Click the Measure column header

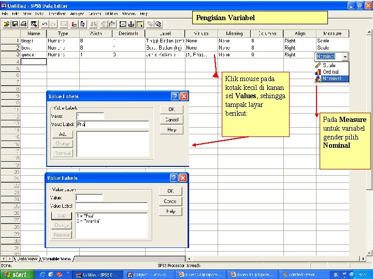[x=332, y=34]
